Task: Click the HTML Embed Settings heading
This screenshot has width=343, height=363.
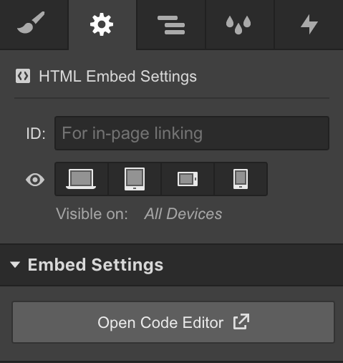Action: click(118, 77)
